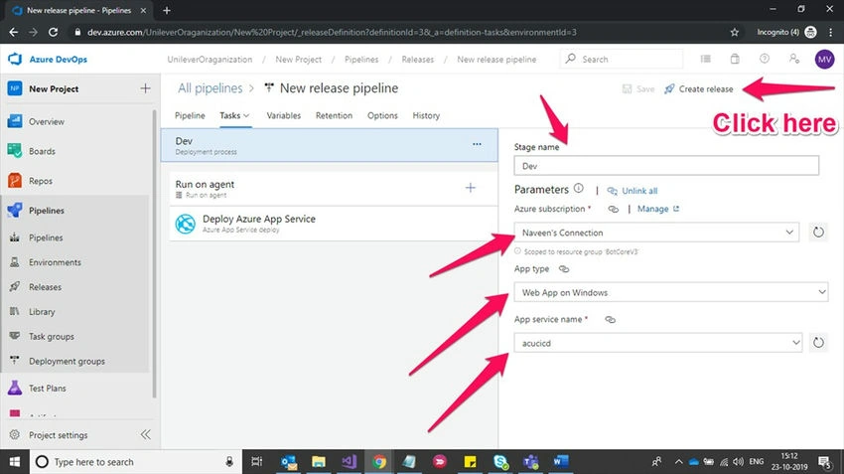Screen dimensions: 844x474
Task: Refresh the Azure subscription list
Action: coord(818,233)
